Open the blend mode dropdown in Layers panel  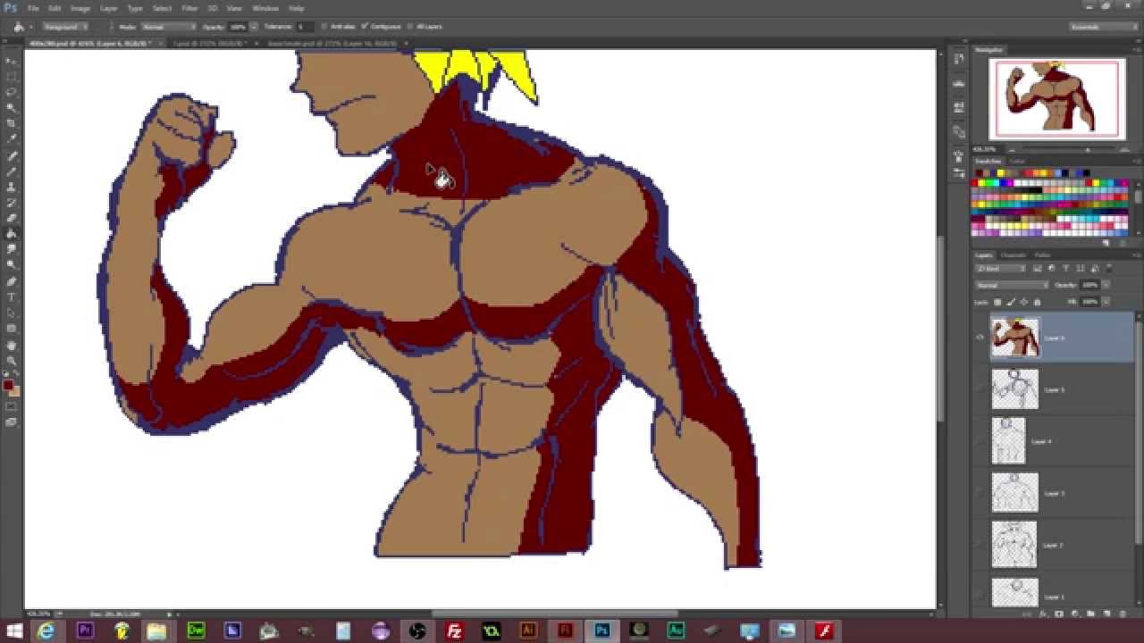coord(1010,284)
